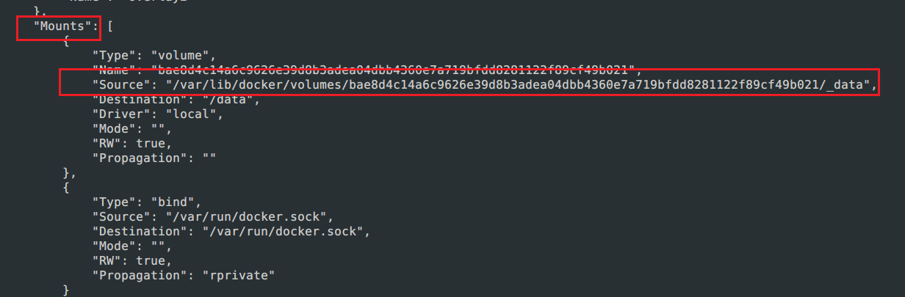Click the second empty "Mode" line under bind

pyautogui.click(x=131, y=245)
